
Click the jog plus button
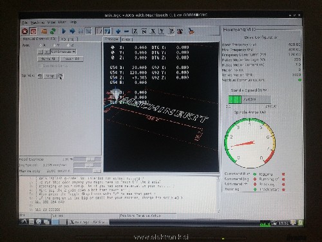(x=46, y=52)
